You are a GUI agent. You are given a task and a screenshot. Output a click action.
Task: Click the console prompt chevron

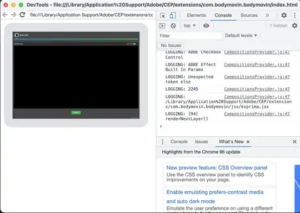161,126
